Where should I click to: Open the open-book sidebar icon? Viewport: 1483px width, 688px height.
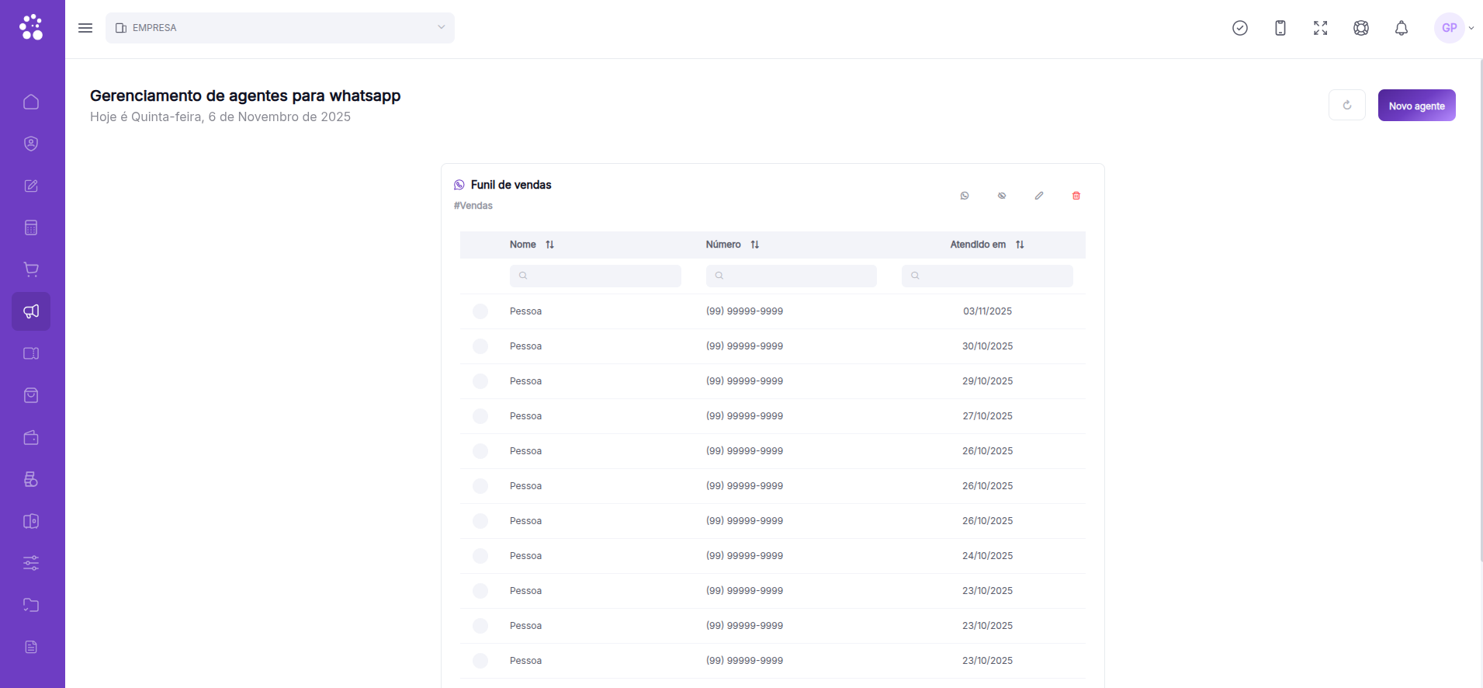(31, 353)
